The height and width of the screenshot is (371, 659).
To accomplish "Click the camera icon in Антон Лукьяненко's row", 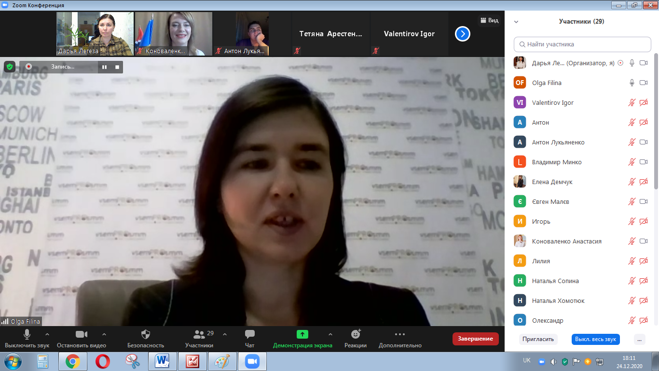I will (x=644, y=142).
